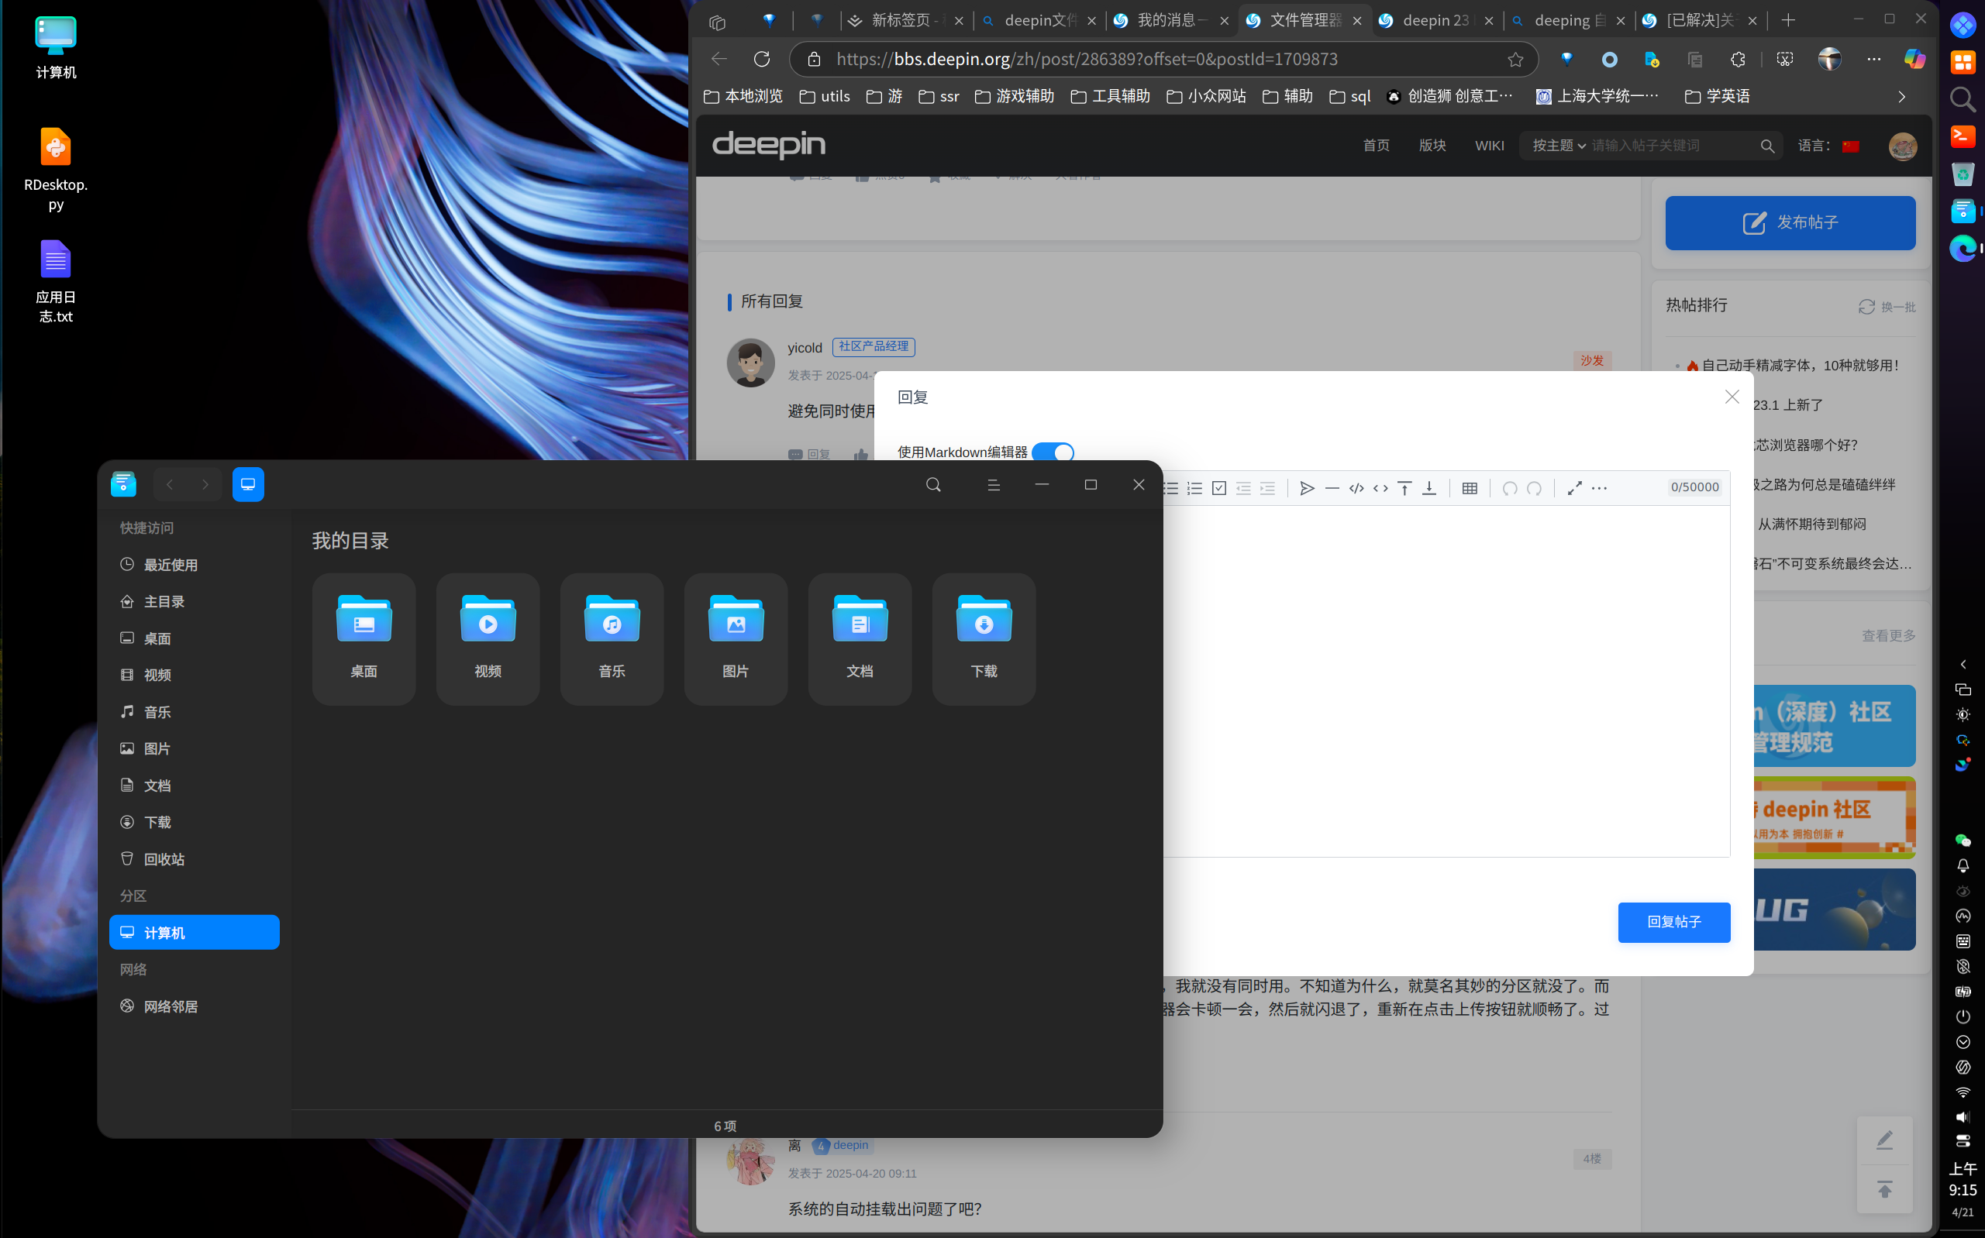
Task: Insert code block in reply editor
Action: (1356, 489)
